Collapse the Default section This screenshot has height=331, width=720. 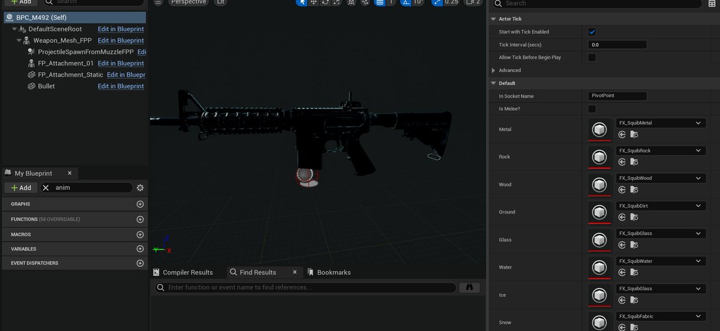click(494, 83)
